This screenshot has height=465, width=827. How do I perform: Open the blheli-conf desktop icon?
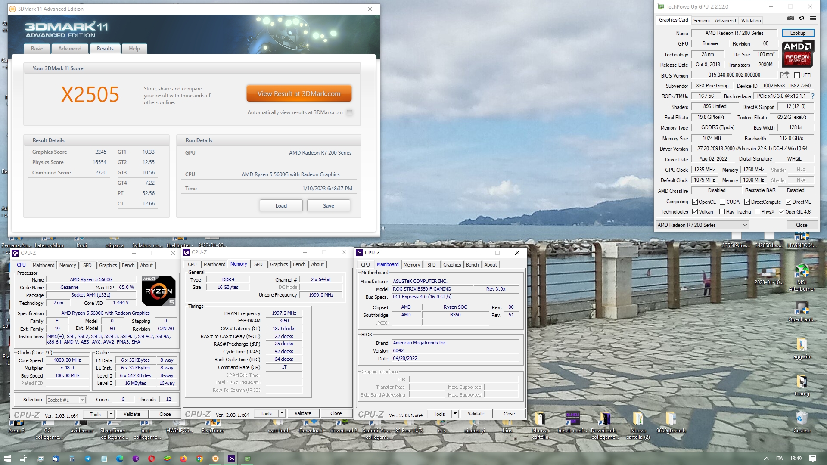572,423
